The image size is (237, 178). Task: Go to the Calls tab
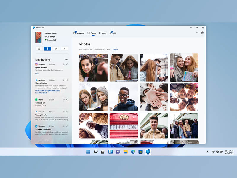[x=113, y=33]
